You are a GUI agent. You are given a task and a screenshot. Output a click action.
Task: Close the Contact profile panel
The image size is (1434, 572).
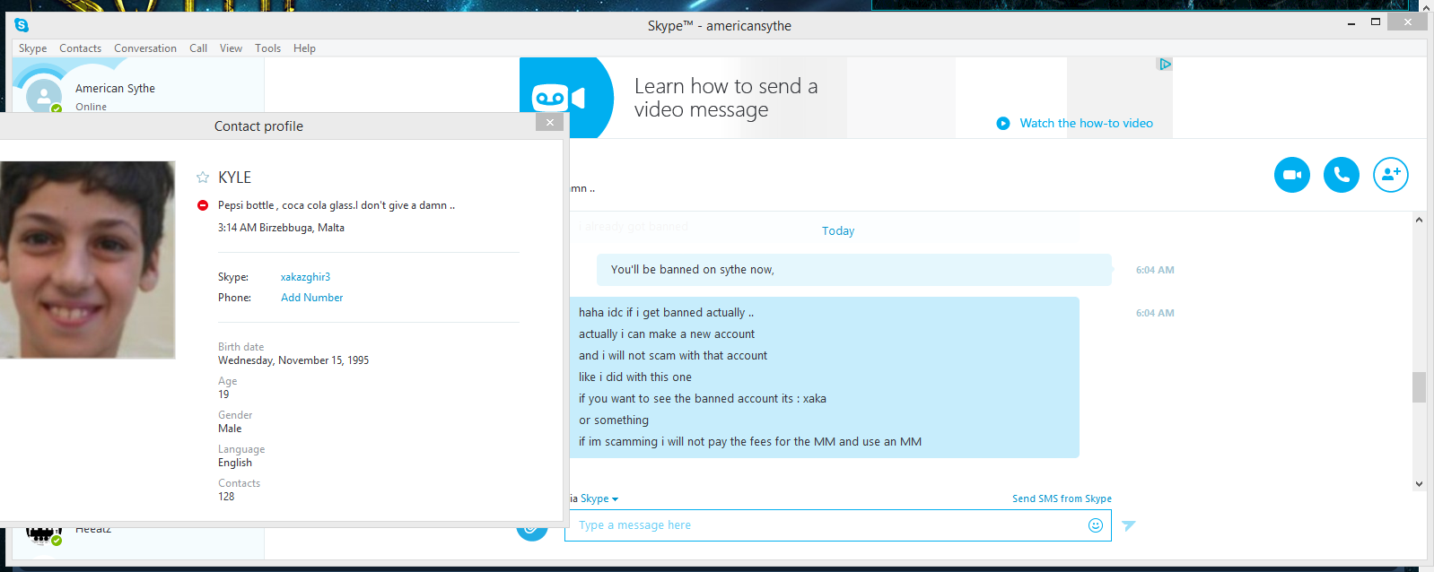[x=549, y=122]
